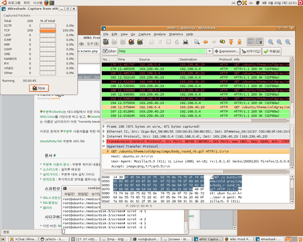Open the capture interfaces list icon

coord(106,42)
